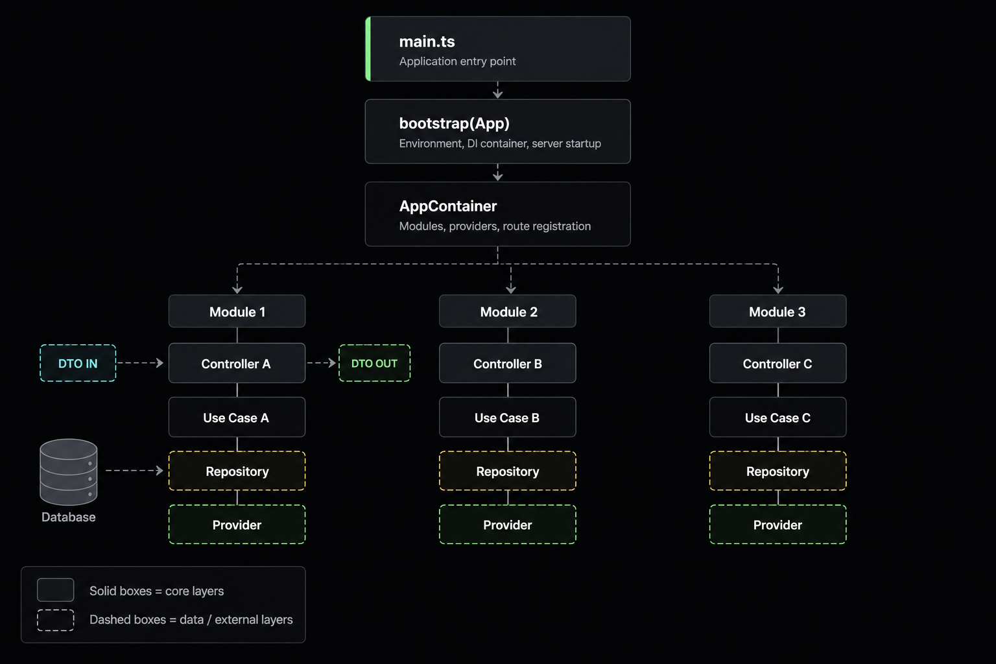
Task: Select the AppContainer box
Action: [498, 214]
